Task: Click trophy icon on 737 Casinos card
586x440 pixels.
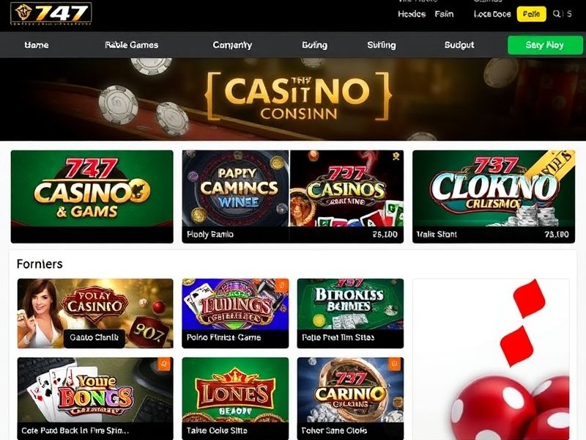Action: coord(396,156)
